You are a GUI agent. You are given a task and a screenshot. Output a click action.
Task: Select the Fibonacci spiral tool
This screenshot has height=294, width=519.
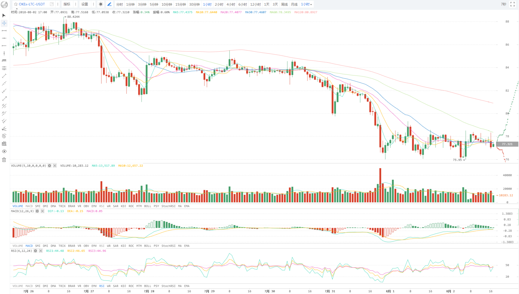click(4, 136)
